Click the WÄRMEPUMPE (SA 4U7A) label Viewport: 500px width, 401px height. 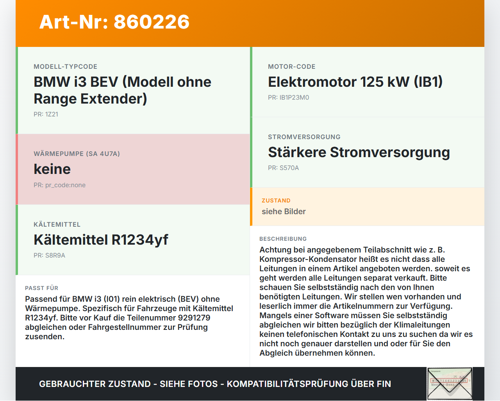tap(77, 154)
